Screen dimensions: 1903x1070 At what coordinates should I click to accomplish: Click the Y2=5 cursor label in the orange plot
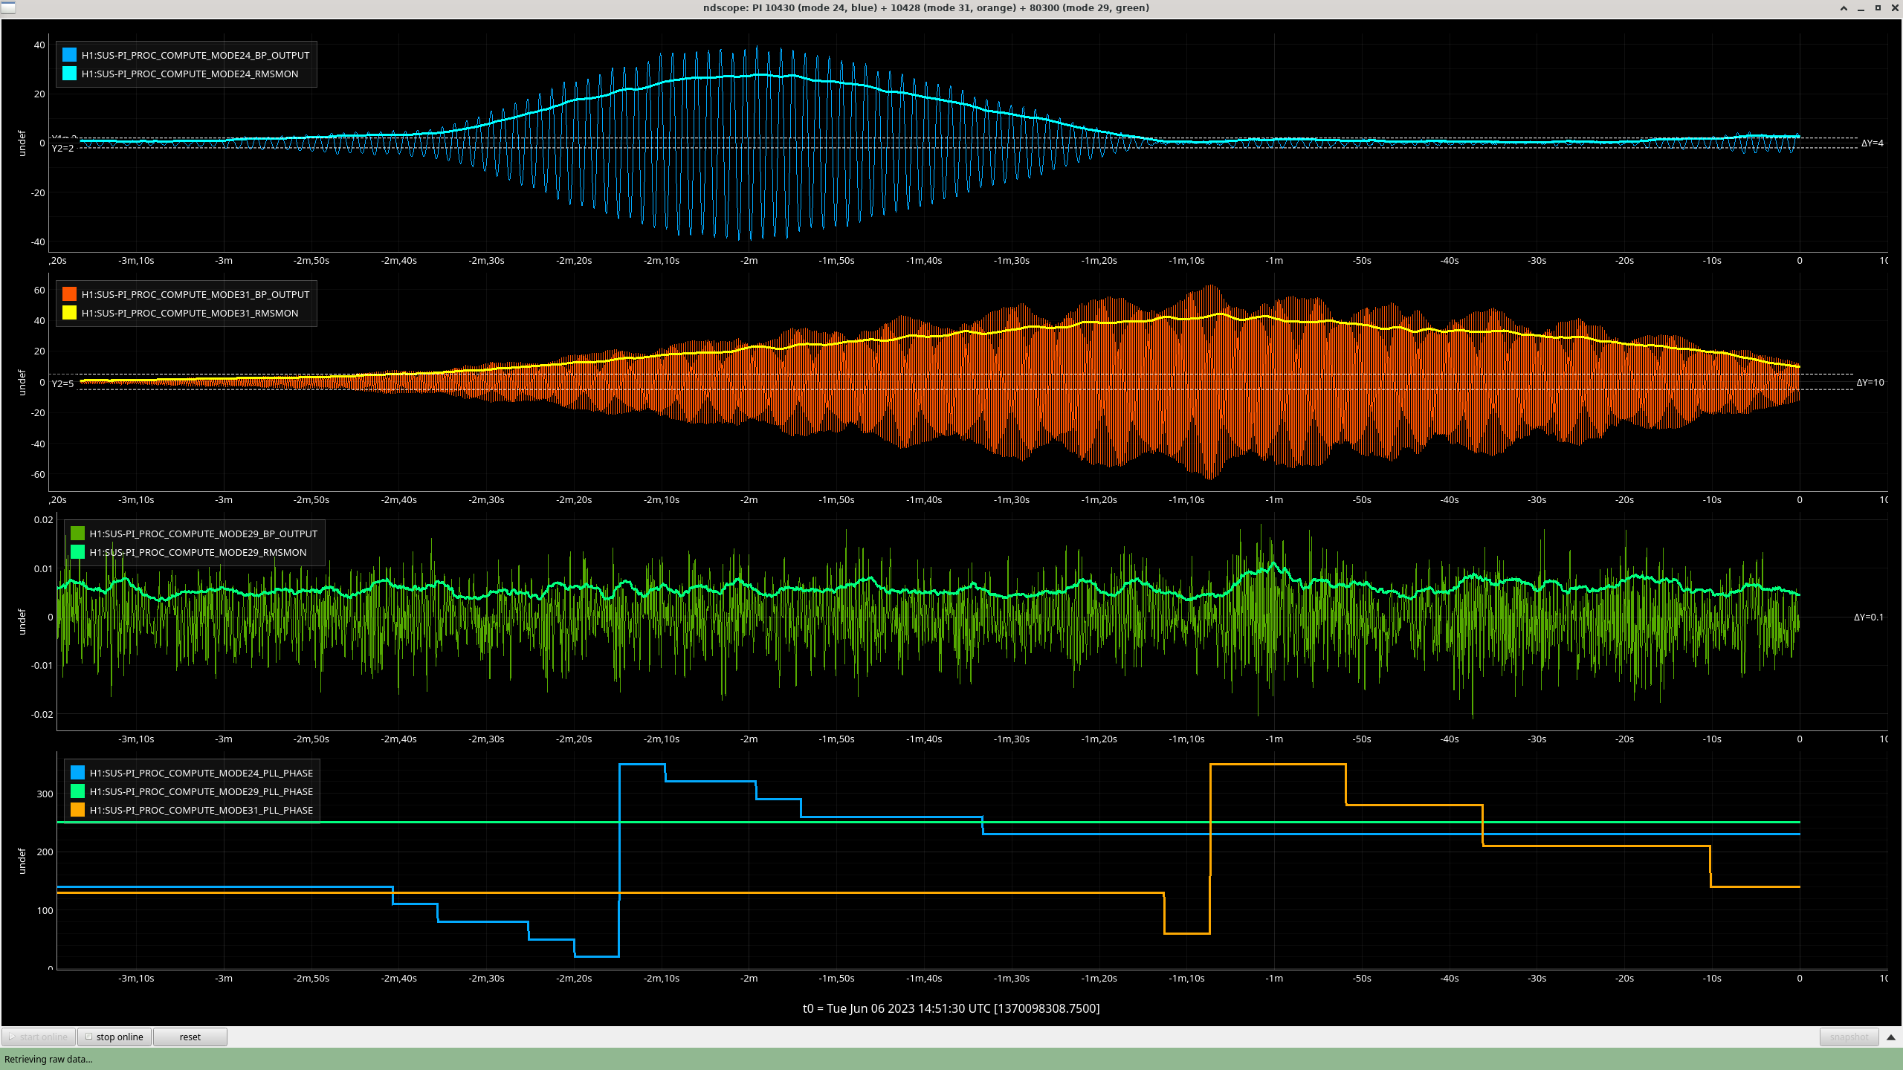tap(62, 383)
